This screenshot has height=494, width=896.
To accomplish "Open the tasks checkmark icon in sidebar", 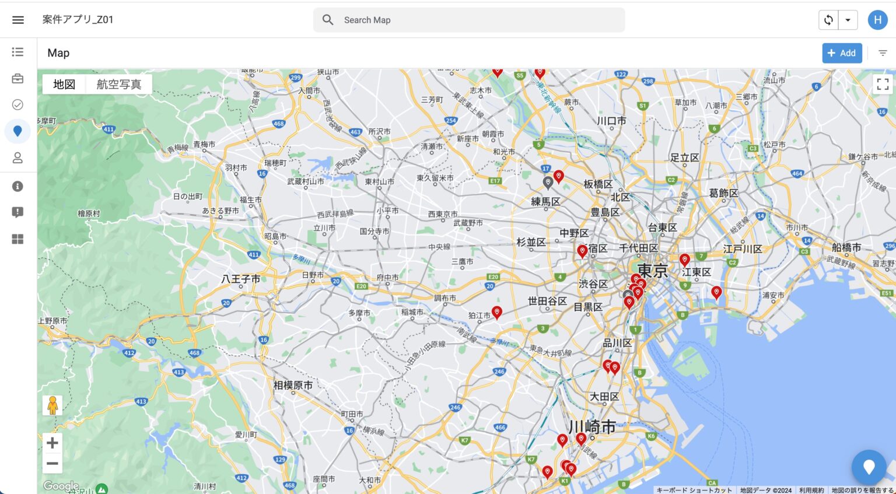I will (x=17, y=104).
